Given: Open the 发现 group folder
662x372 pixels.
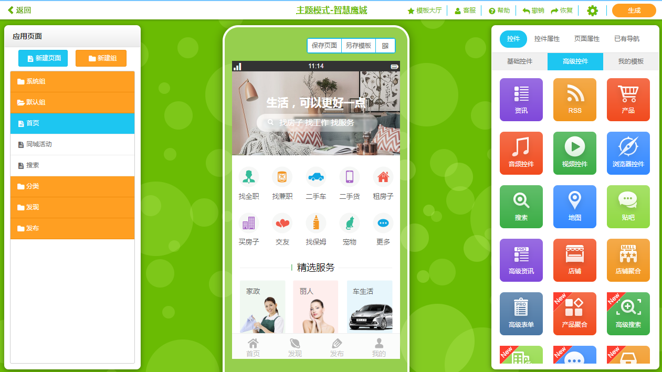Looking at the screenshot, I should [x=72, y=207].
